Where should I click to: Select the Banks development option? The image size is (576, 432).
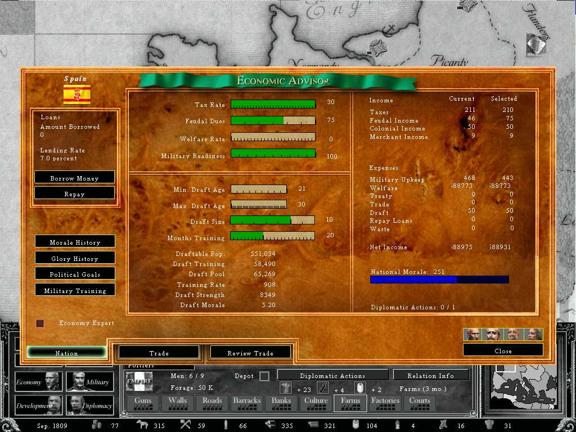click(281, 403)
